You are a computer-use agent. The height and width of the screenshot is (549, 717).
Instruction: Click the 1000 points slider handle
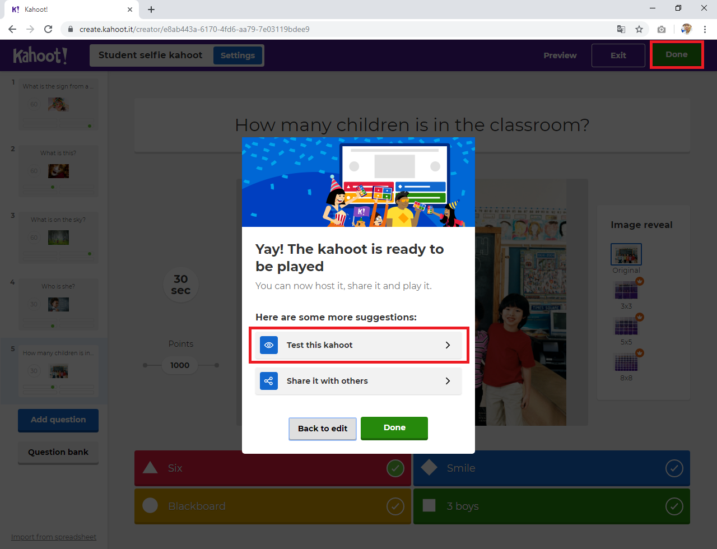[x=180, y=365]
